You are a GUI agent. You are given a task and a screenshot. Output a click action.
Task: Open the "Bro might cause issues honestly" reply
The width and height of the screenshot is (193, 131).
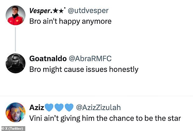click(84, 69)
